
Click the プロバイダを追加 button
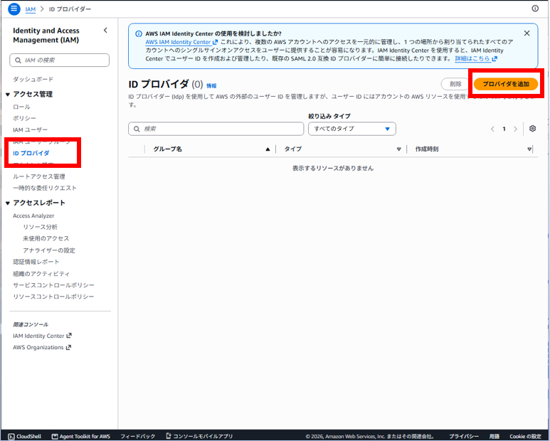(x=505, y=84)
